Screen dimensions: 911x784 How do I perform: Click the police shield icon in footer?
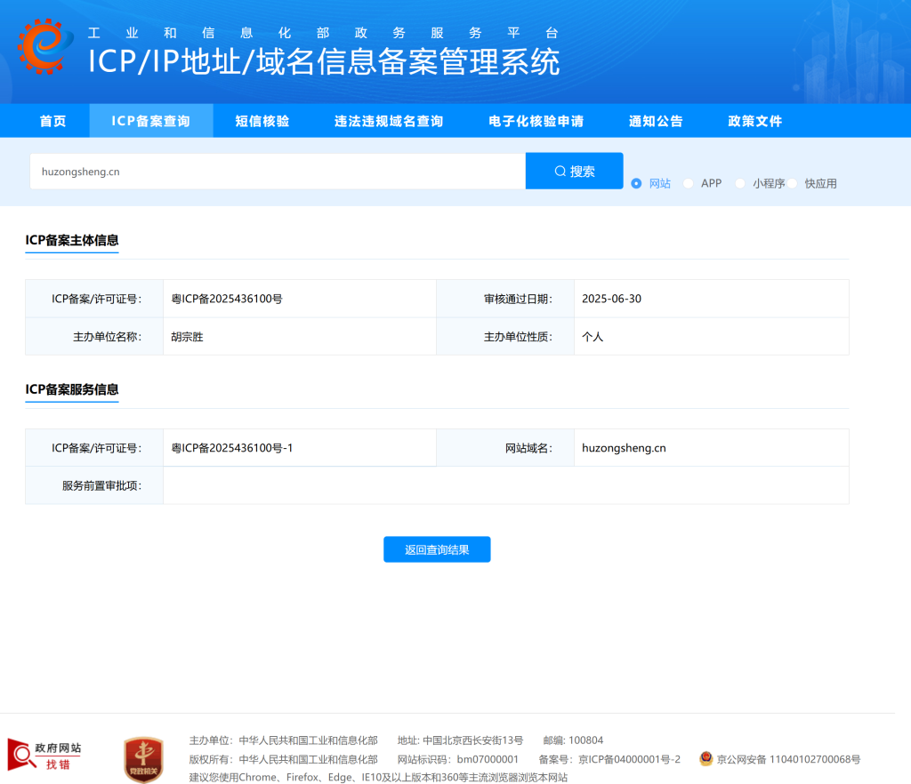(x=705, y=759)
